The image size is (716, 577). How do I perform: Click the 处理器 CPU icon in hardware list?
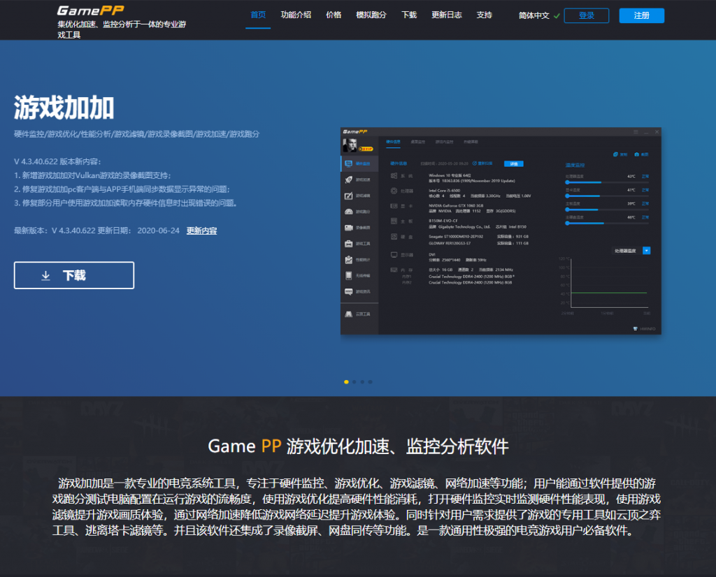pos(394,191)
